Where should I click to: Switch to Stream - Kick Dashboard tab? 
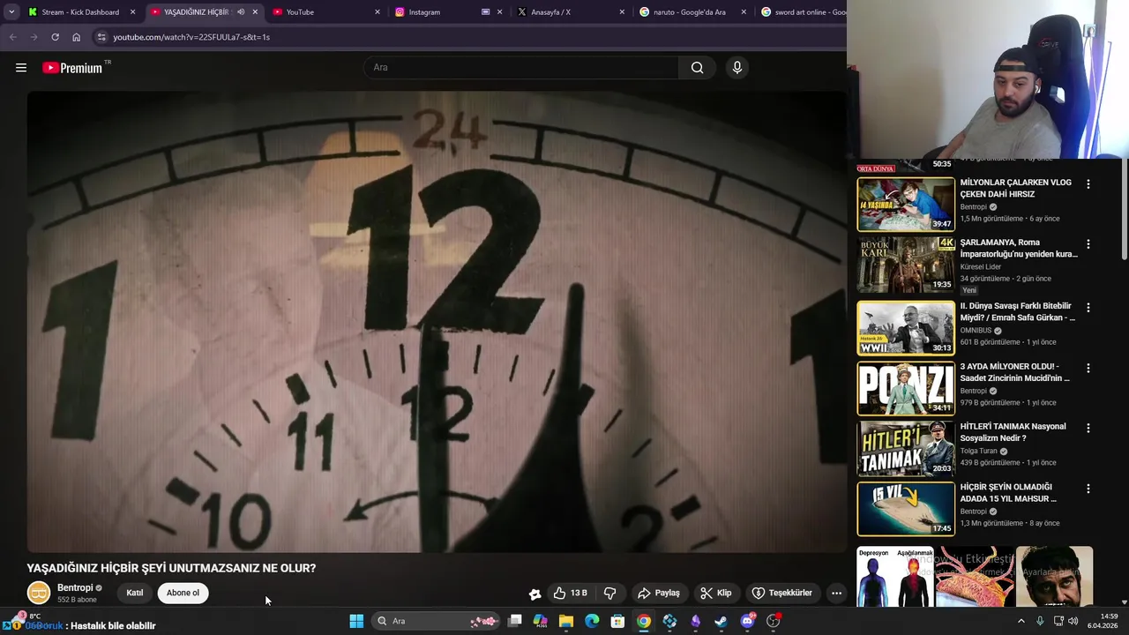coord(79,12)
